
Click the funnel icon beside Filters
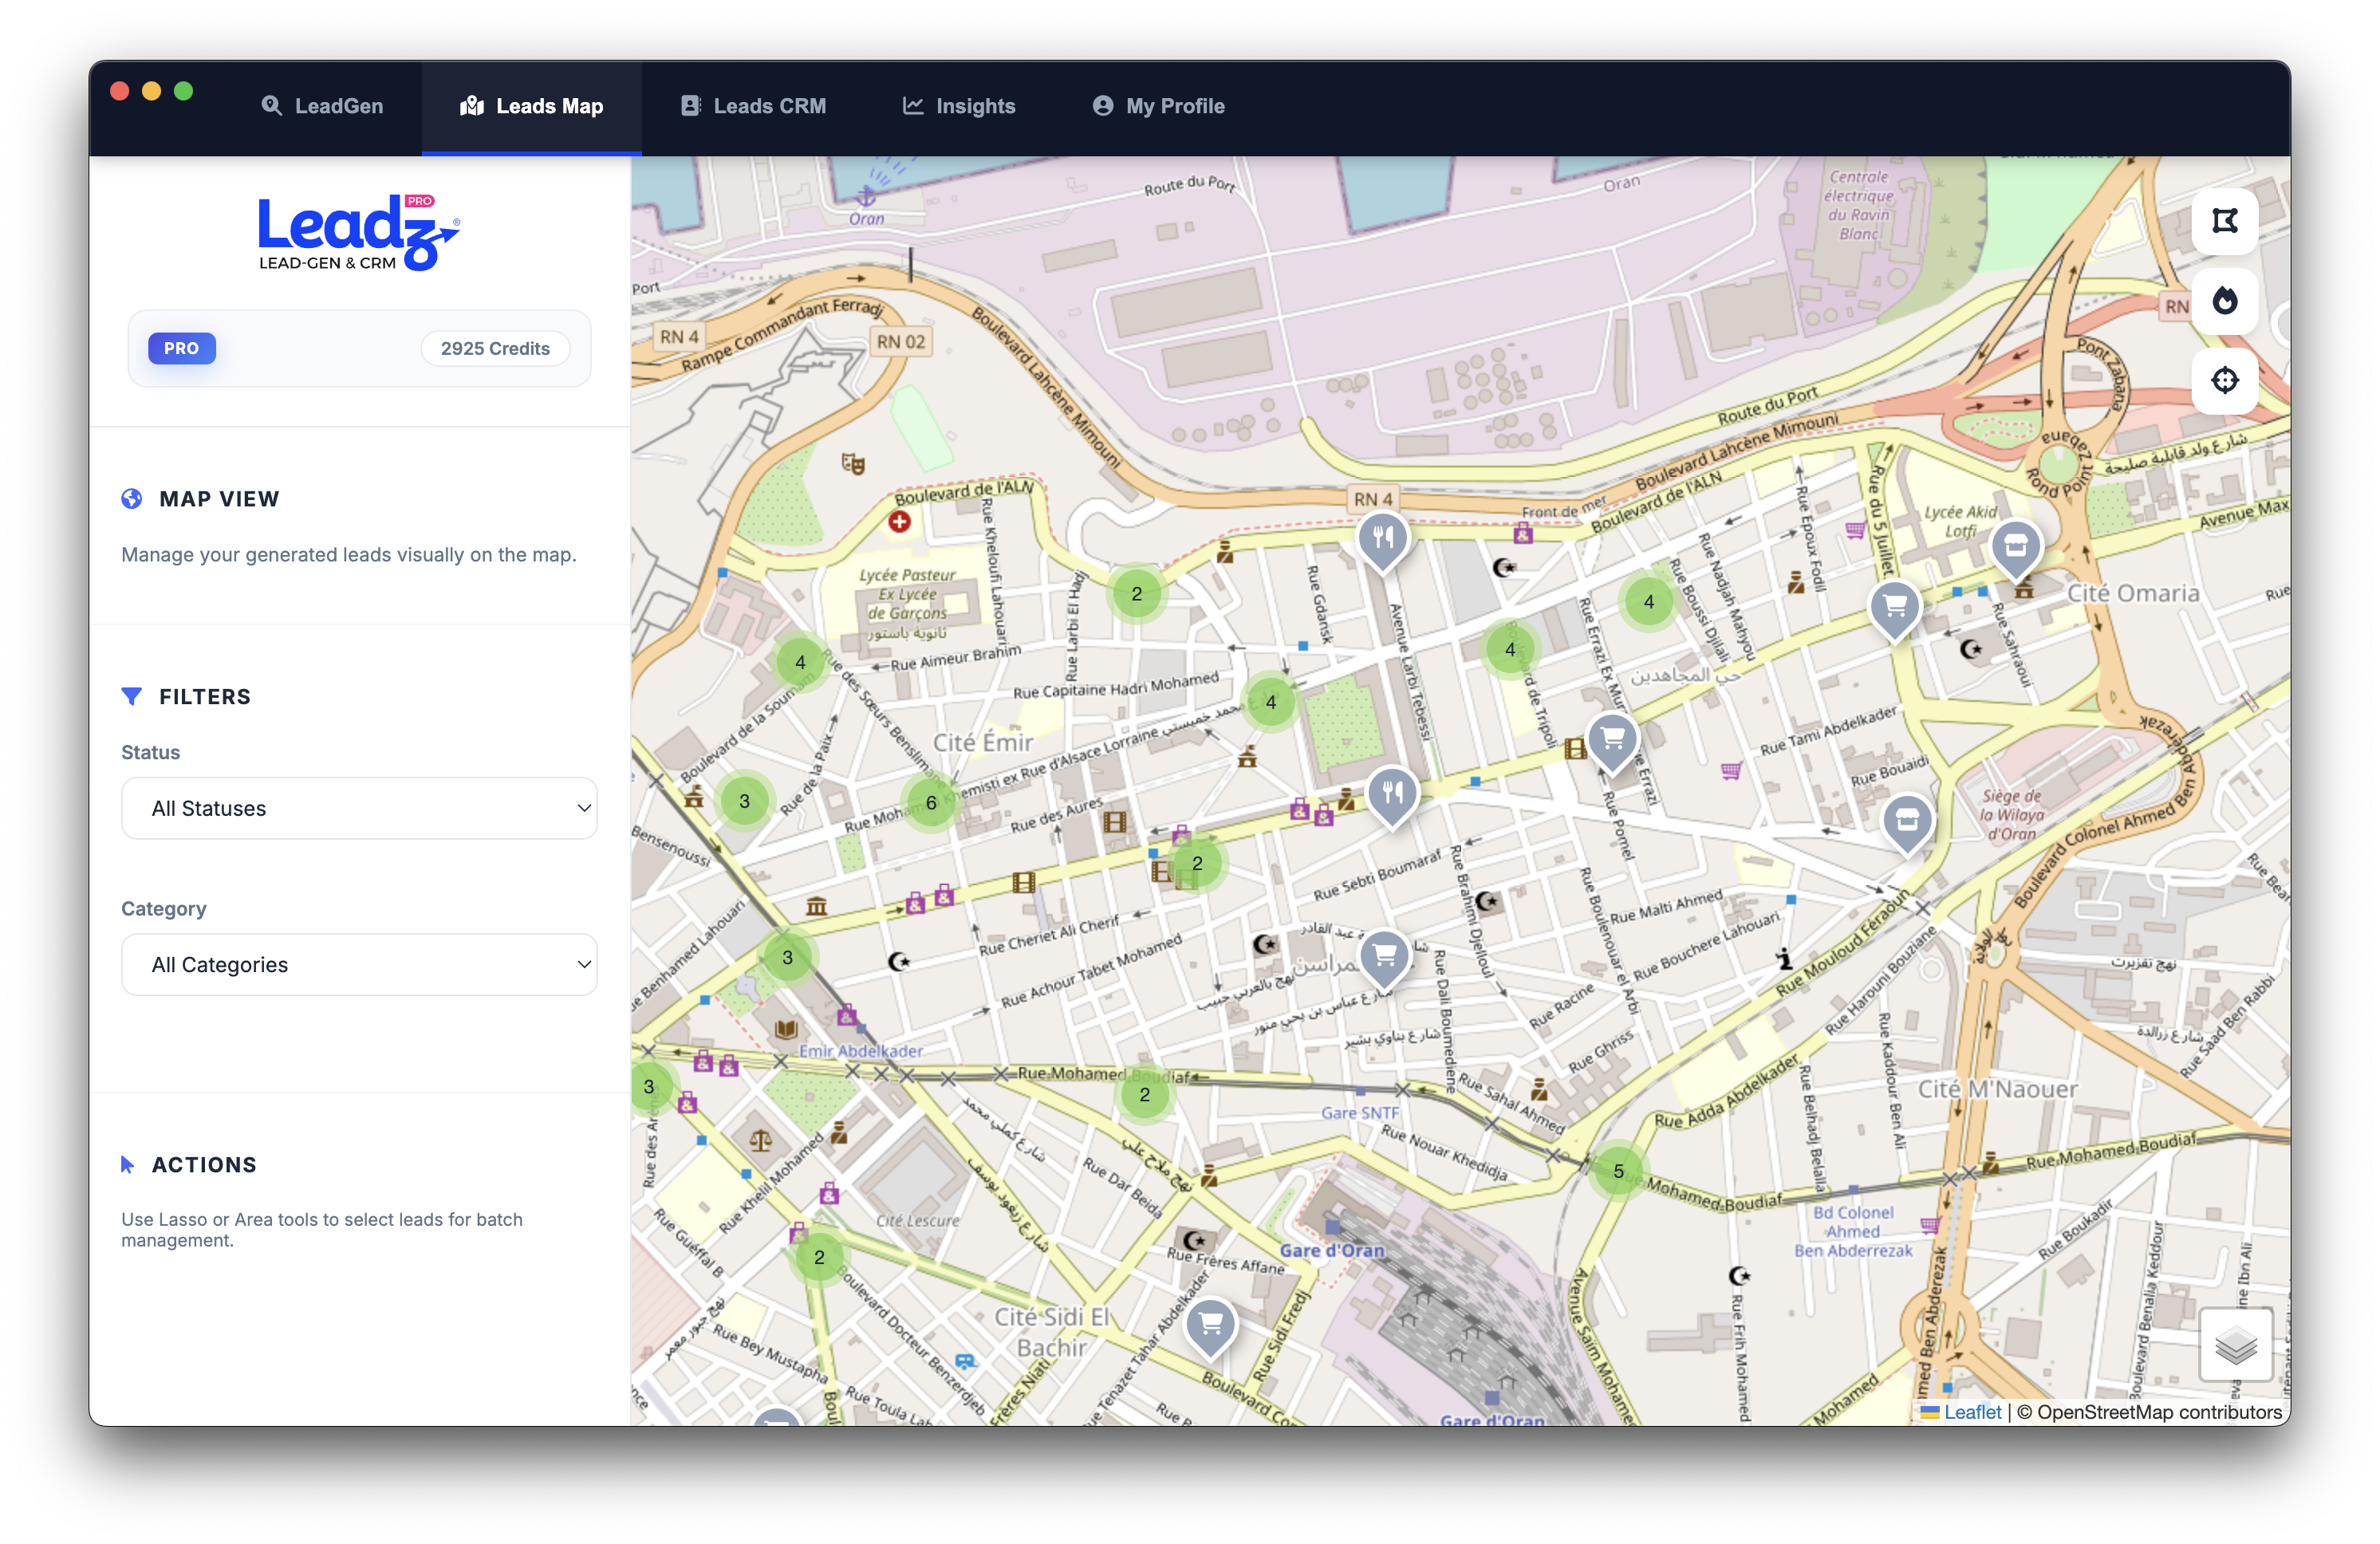[133, 696]
